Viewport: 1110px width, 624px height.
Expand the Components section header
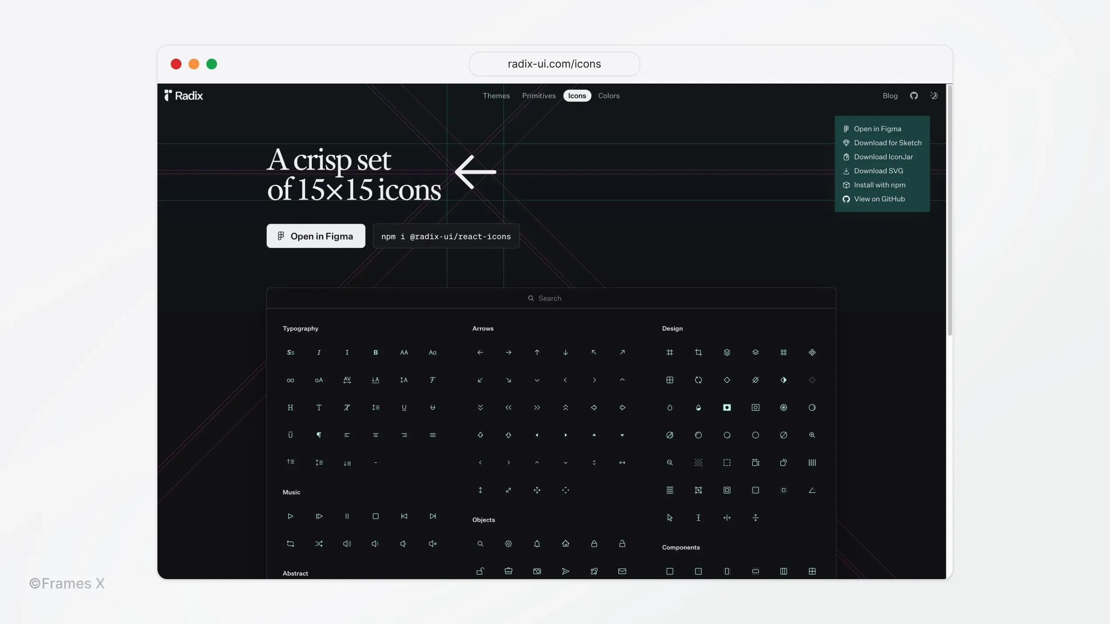click(681, 547)
